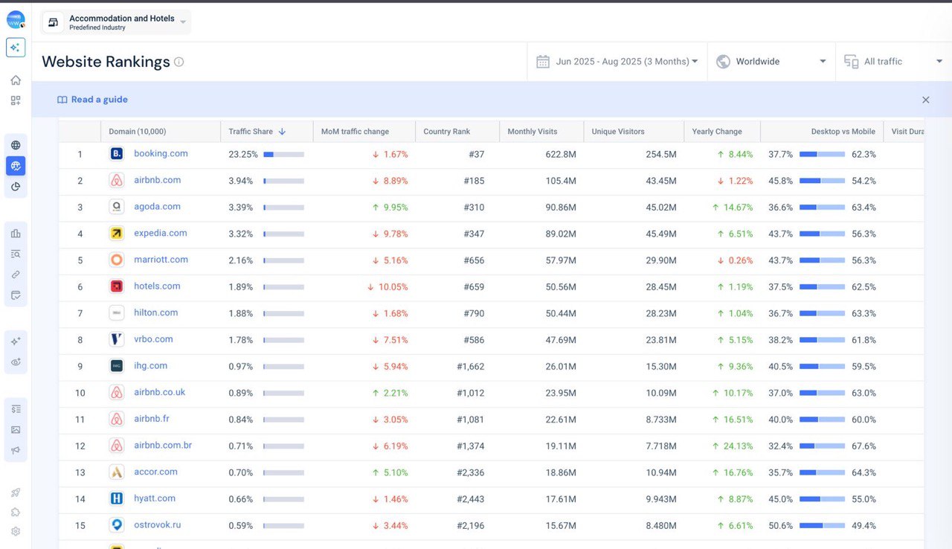Open the Accommodation and Hotels industry dropdown
Viewport: 952px width, 549px height.
[x=116, y=22]
